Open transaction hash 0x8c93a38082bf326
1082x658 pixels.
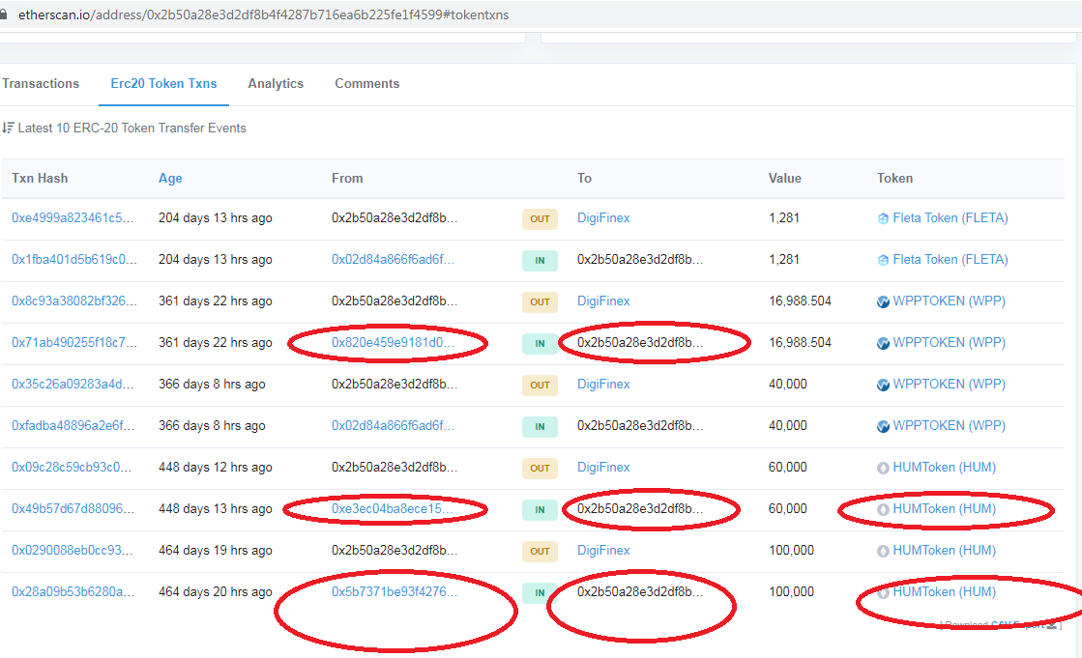(73, 300)
